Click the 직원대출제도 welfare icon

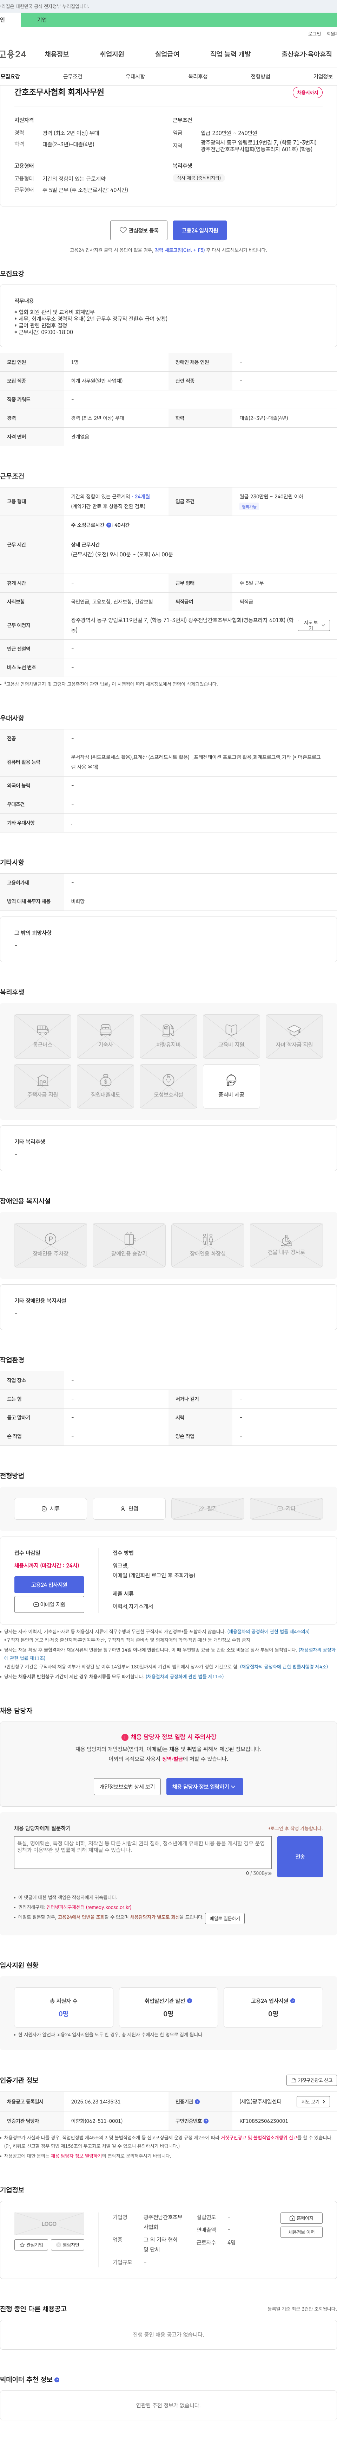click(x=105, y=1086)
